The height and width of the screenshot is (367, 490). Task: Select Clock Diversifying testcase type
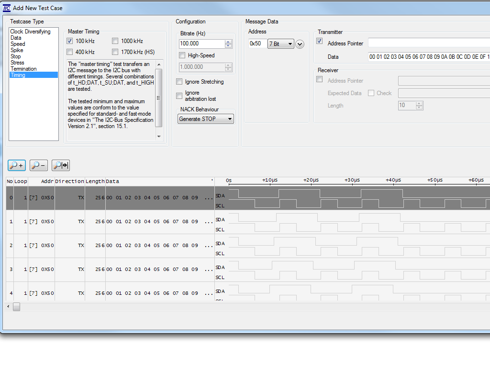30,32
